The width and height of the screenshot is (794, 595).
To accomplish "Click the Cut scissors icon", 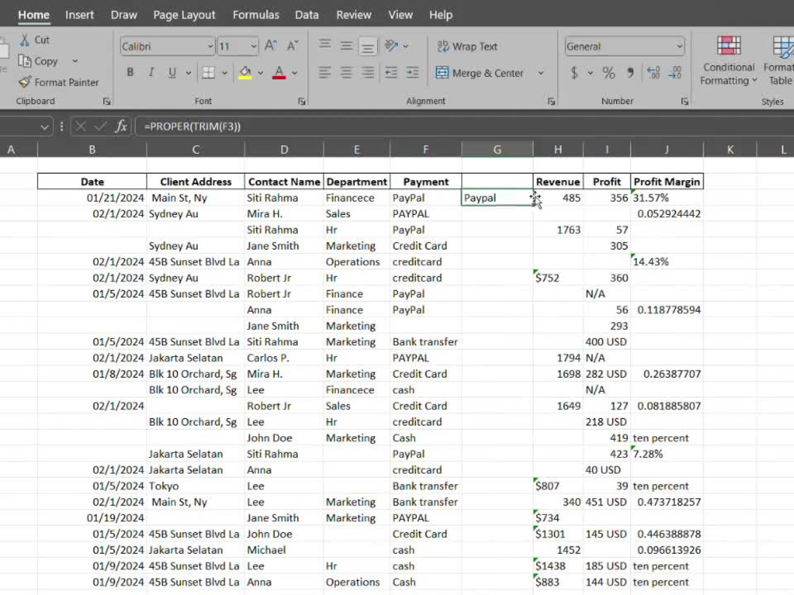I will [25, 40].
